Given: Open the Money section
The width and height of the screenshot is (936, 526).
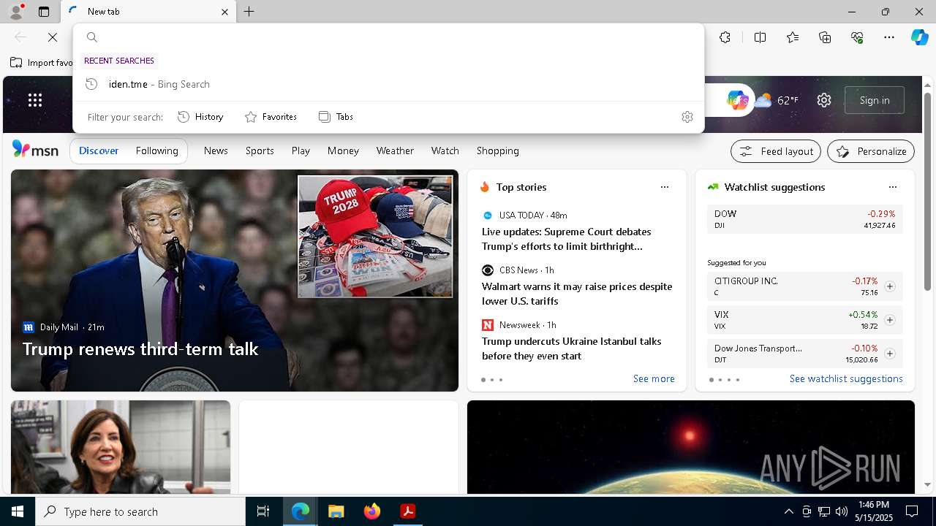Looking at the screenshot, I should tap(343, 150).
